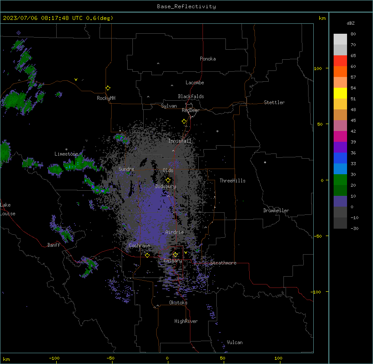The width and height of the screenshot is (373, 364).
Task: Select the yellow V marker east of Calgary
Action: (x=186, y=252)
